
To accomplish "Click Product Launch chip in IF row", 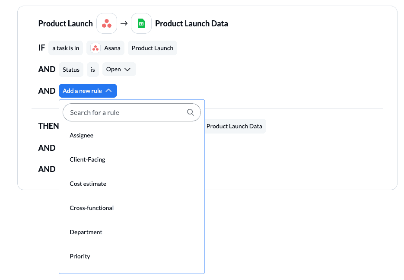I will [153, 48].
